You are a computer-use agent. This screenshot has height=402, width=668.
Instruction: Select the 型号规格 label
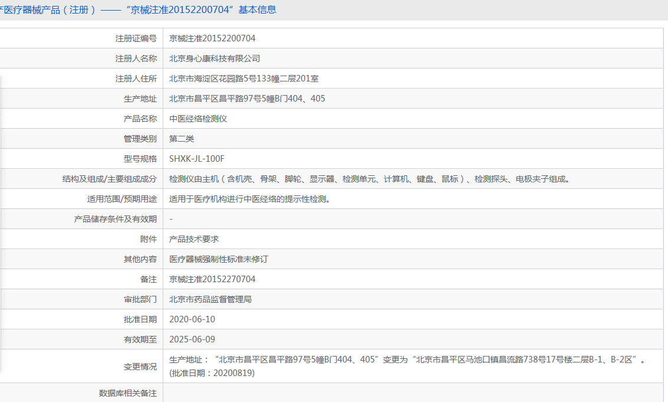point(140,159)
